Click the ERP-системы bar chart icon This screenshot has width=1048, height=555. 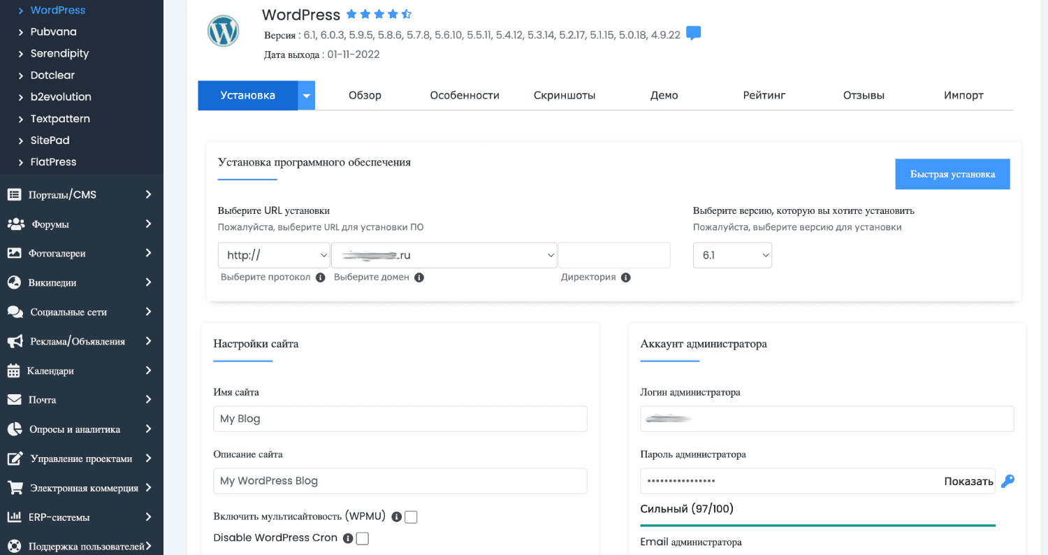[x=14, y=517]
